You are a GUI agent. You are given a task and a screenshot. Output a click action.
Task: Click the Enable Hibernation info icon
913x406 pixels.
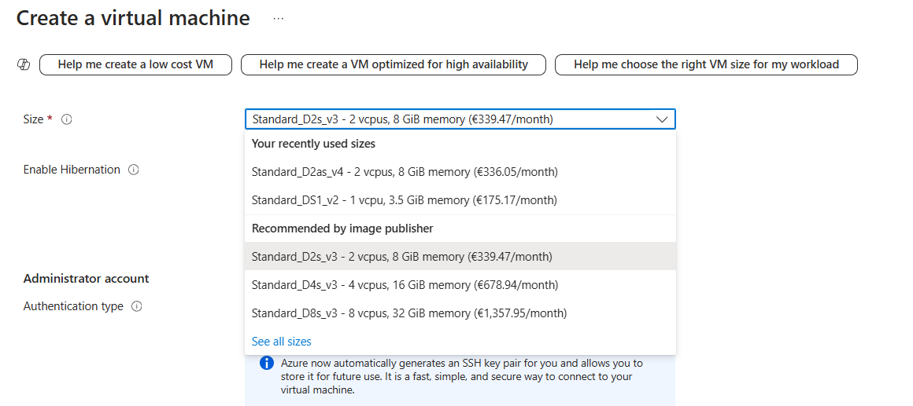tap(134, 170)
